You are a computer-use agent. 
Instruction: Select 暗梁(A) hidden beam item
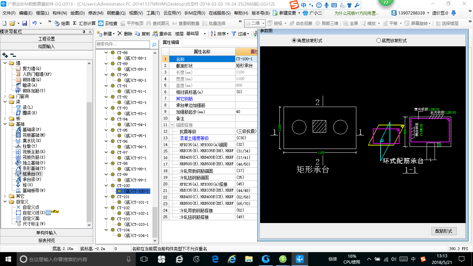tap(26, 85)
